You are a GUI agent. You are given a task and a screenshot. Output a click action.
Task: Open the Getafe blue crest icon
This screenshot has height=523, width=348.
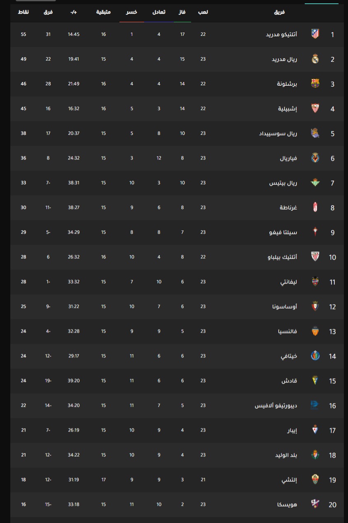(x=315, y=356)
